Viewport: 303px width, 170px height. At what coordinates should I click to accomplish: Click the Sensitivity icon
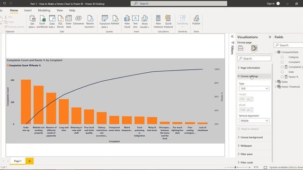click(x=182, y=18)
